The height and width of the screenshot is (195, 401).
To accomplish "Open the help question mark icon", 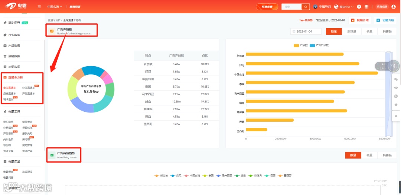I will pyautogui.click(x=359, y=7).
